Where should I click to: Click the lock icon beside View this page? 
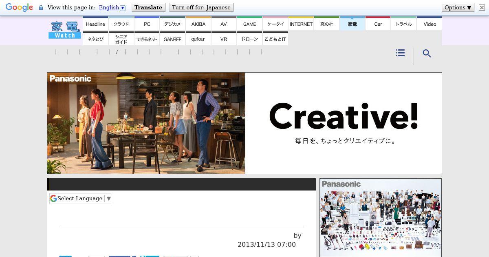coord(41,7)
